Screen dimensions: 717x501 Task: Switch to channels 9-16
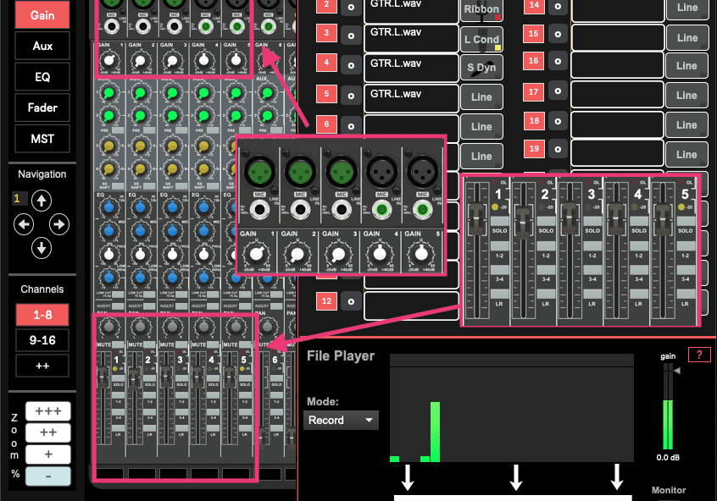42,340
